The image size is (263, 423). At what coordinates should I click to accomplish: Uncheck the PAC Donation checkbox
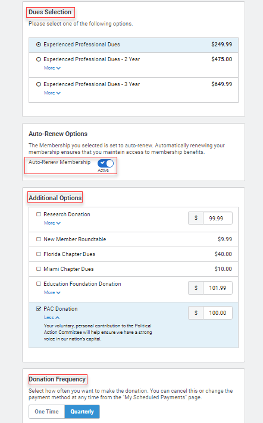(39, 308)
